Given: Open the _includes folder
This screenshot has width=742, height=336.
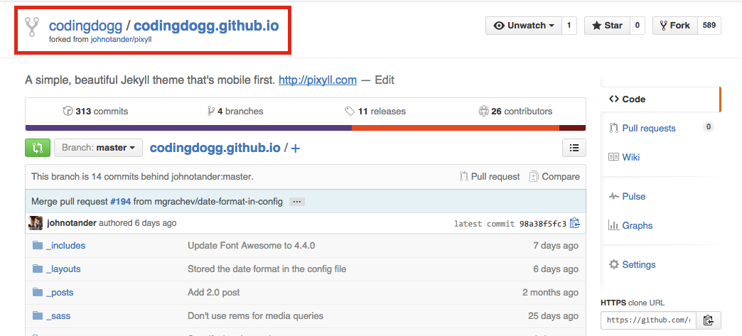Looking at the screenshot, I should (x=66, y=245).
